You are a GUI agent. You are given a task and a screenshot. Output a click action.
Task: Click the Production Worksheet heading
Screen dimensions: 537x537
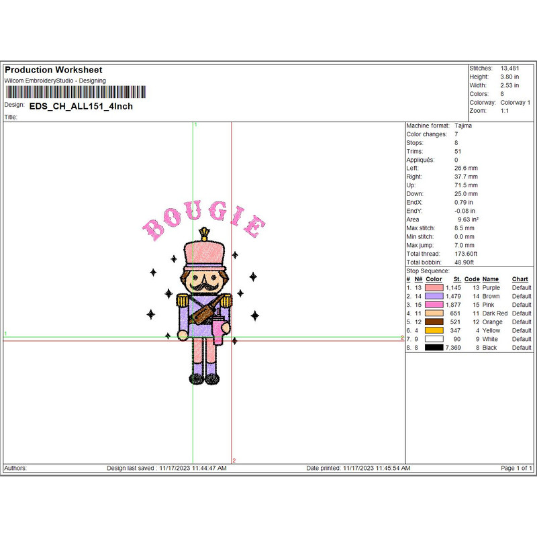pos(54,70)
